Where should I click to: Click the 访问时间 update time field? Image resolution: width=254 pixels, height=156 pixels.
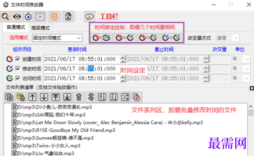point(82,78)
